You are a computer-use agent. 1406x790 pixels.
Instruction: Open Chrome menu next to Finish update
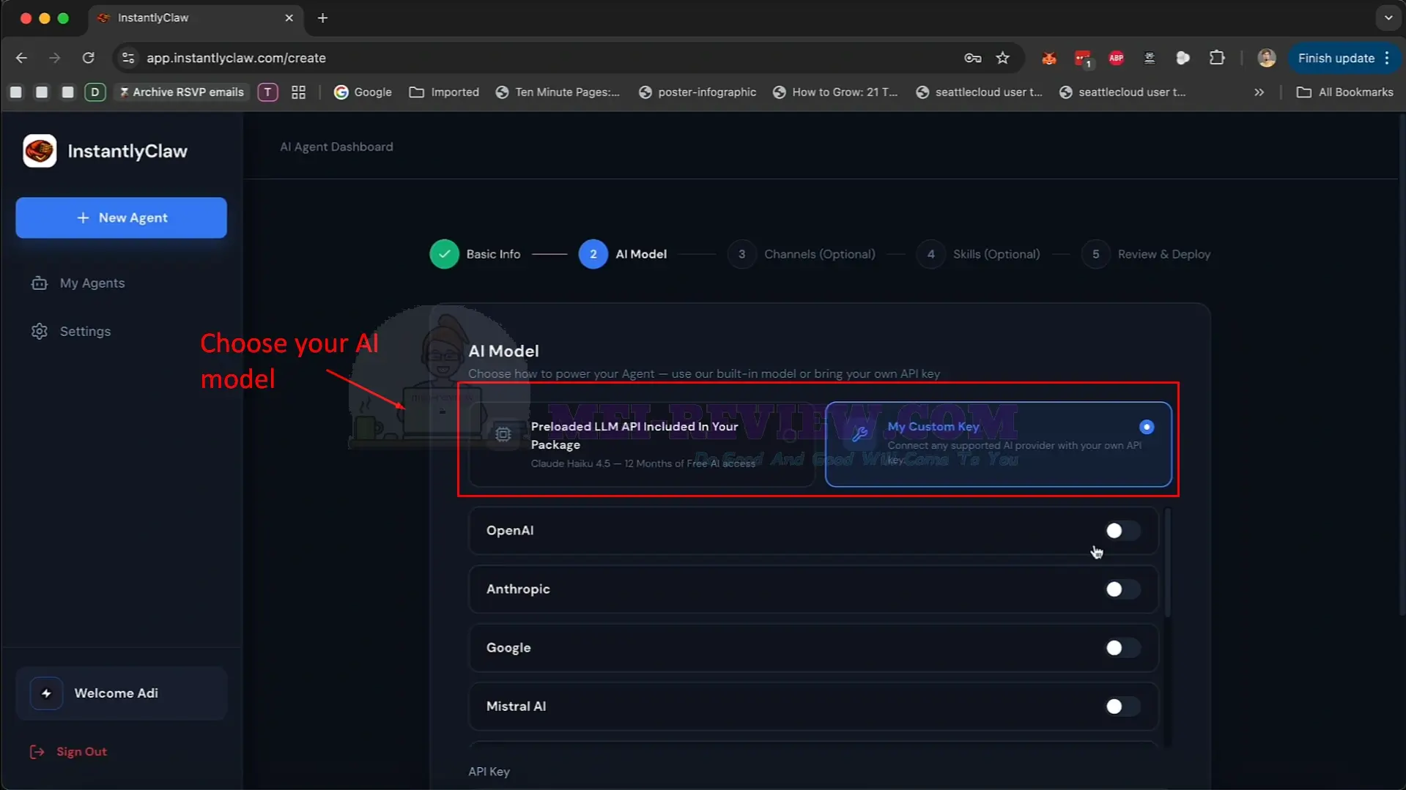(x=1387, y=58)
